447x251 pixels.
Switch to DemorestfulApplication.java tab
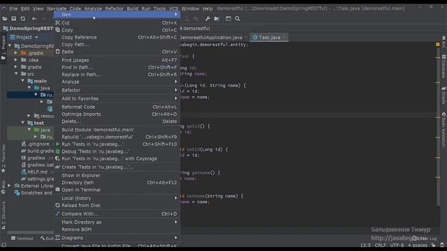point(212,37)
